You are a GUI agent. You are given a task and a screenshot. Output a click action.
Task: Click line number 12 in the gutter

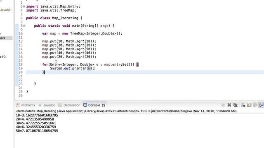21,41
